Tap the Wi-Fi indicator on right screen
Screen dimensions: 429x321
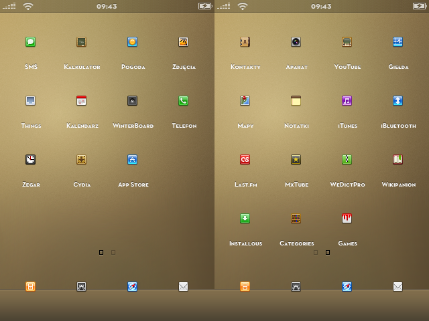(243, 6)
